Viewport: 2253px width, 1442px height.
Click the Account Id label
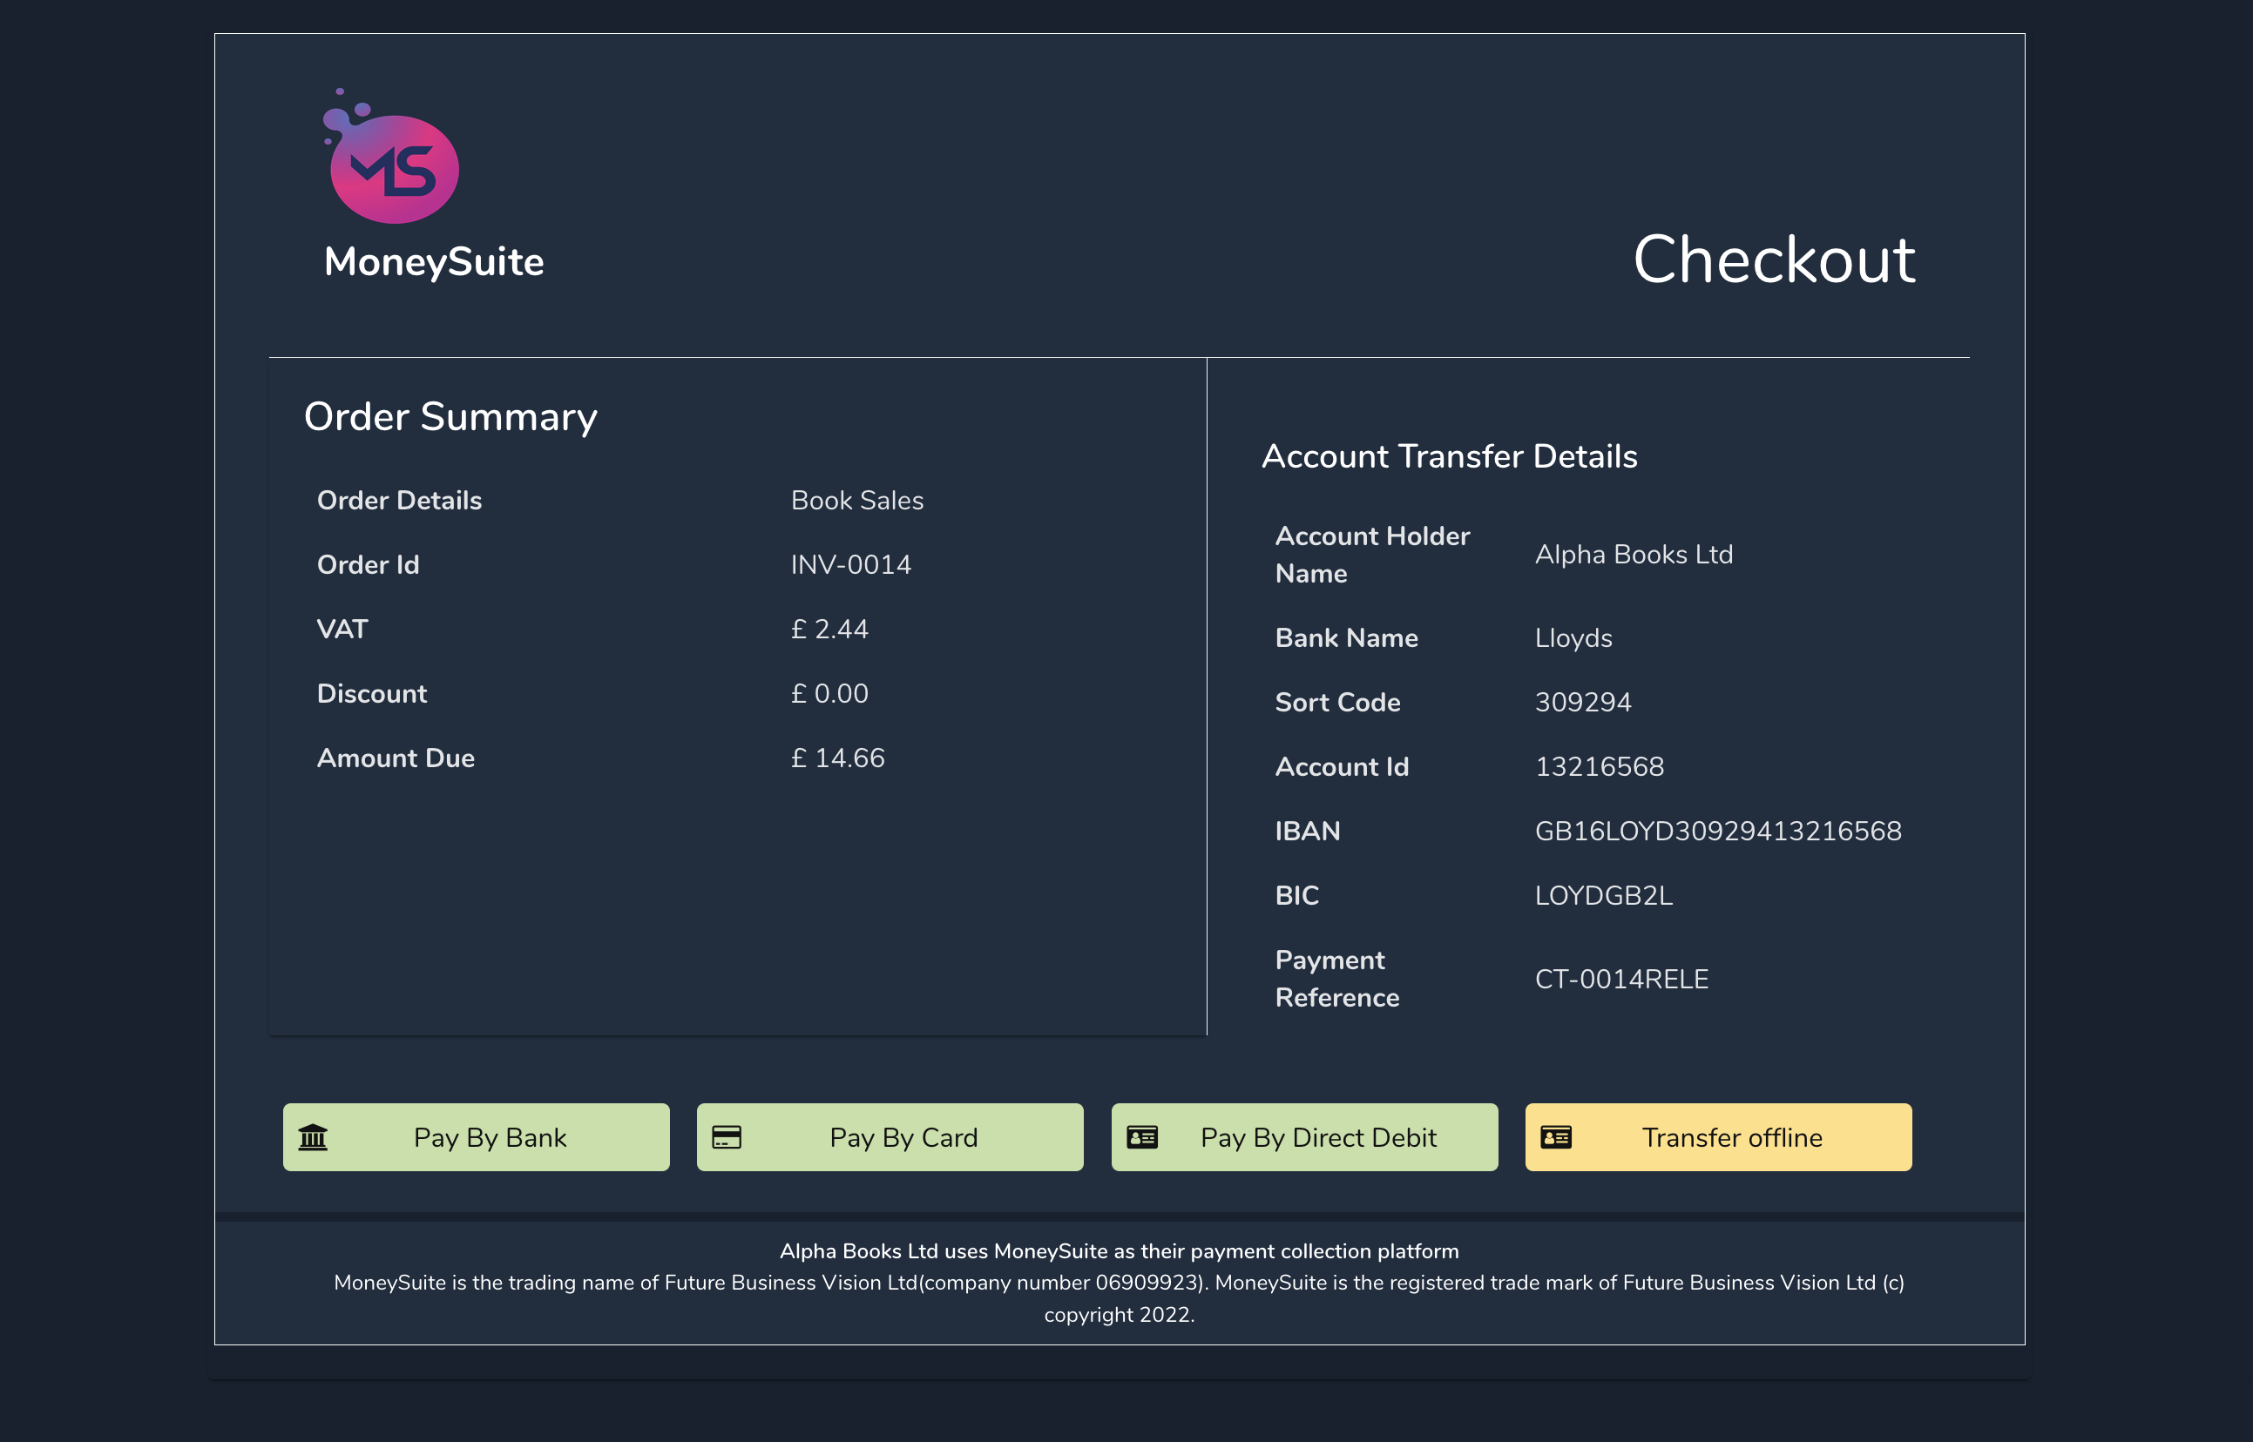click(x=1342, y=767)
